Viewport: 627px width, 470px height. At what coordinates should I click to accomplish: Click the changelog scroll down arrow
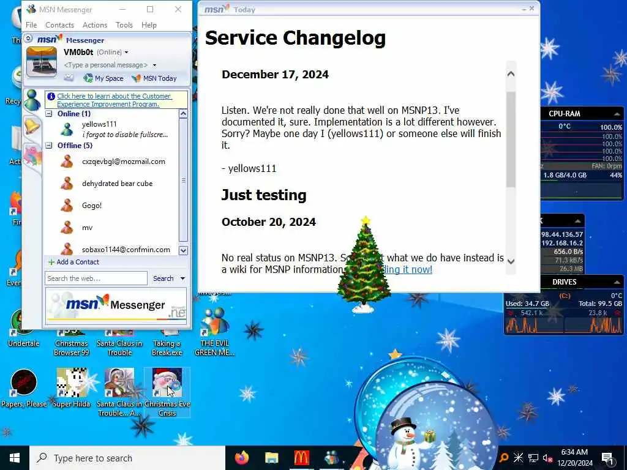tap(511, 261)
